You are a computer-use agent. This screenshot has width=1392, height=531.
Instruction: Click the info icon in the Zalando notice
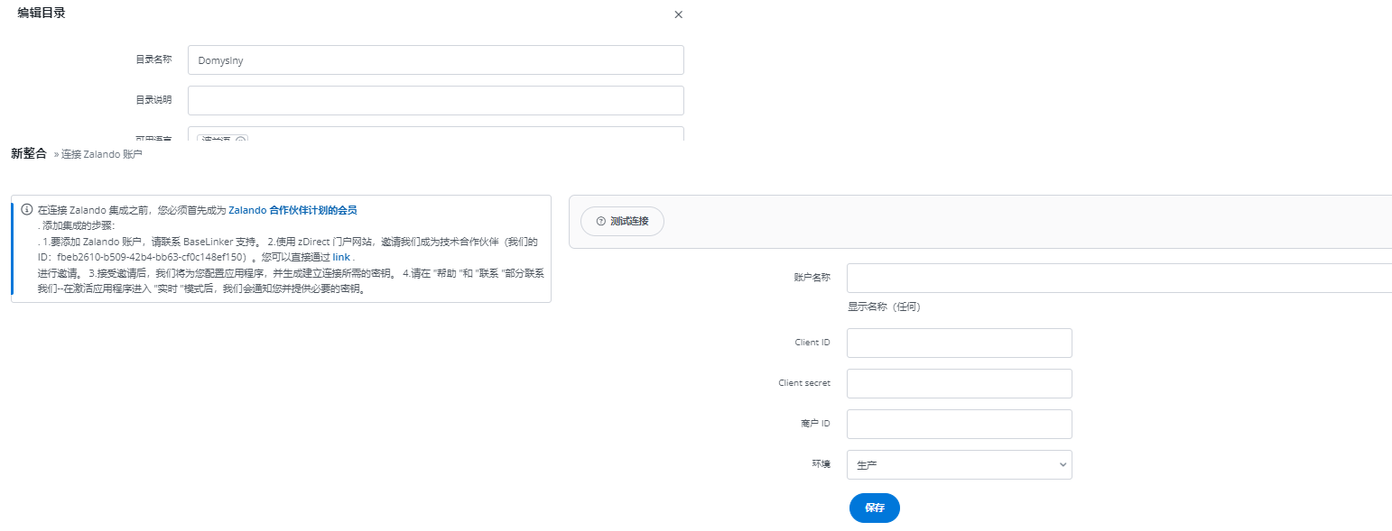(27, 209)
